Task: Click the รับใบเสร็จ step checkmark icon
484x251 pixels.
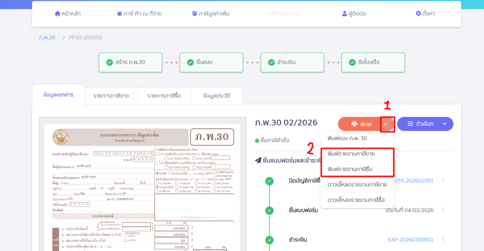Action: point(351,62)
